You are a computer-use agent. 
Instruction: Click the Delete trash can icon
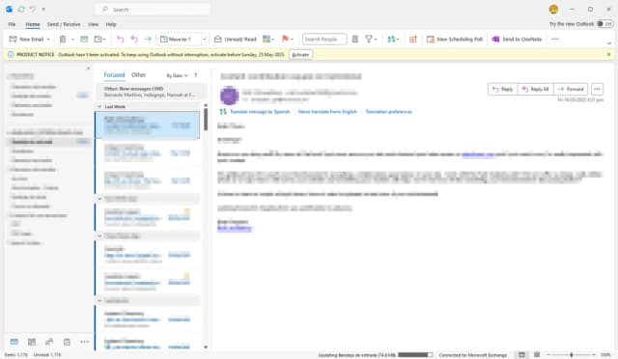point(63,39)
